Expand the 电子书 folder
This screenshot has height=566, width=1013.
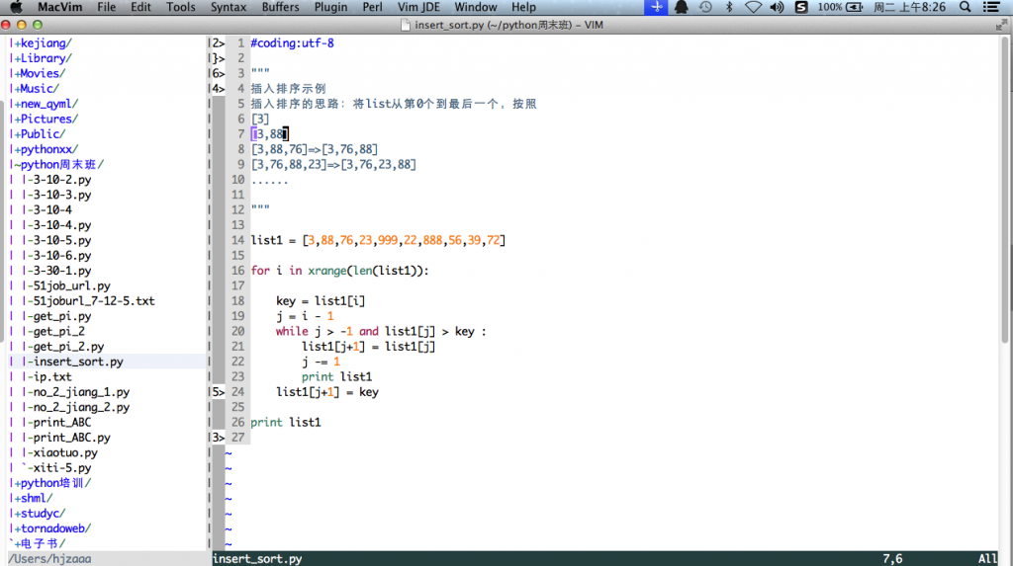pos(40,543)
